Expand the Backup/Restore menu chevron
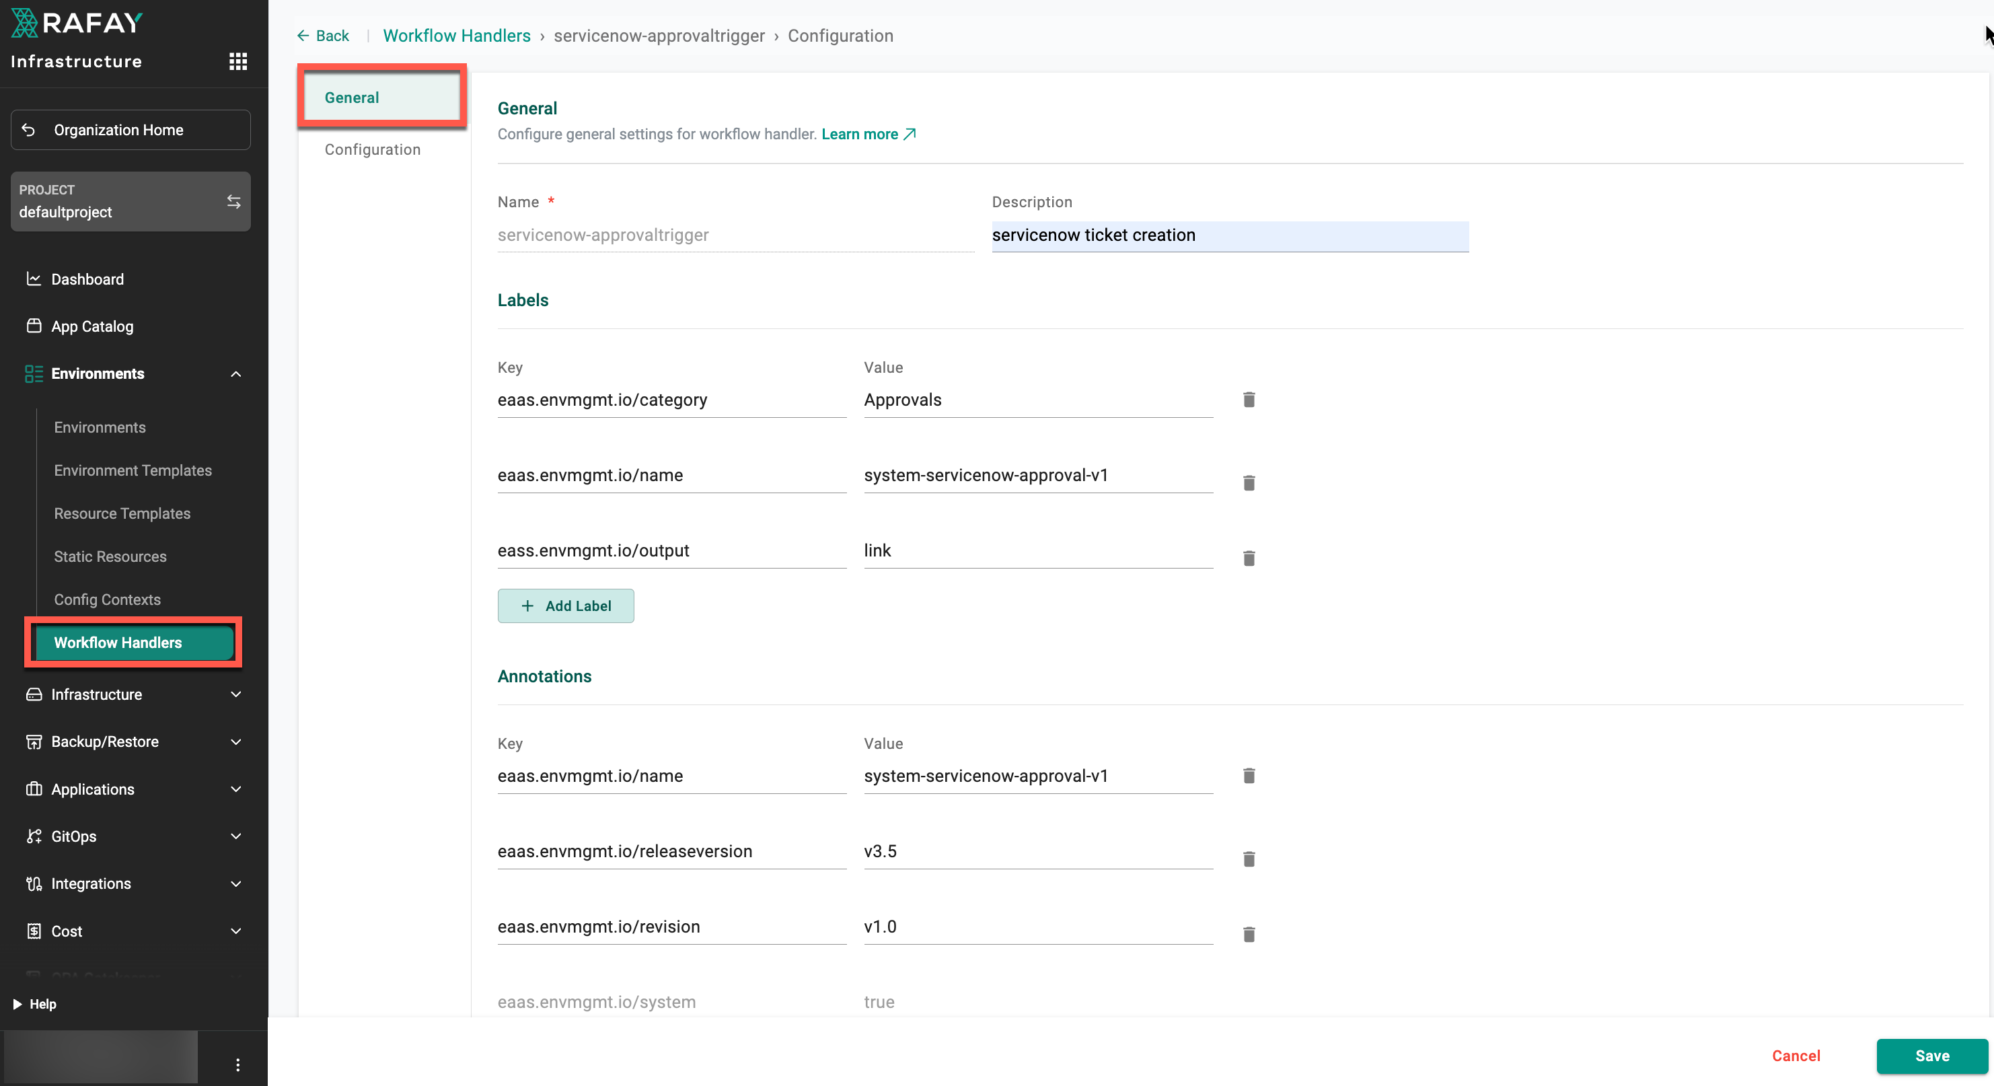The width and height of the screenshot is (1994, 1086). pos(236,741)
